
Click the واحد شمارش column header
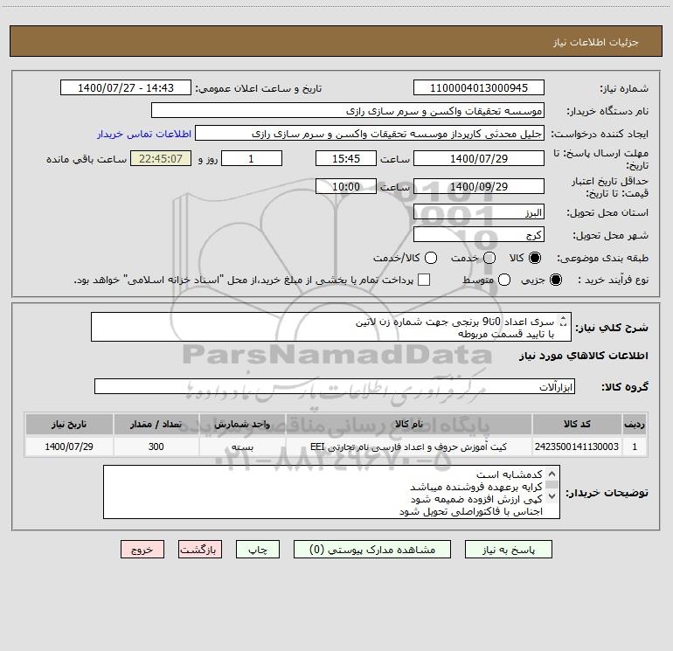242,424
